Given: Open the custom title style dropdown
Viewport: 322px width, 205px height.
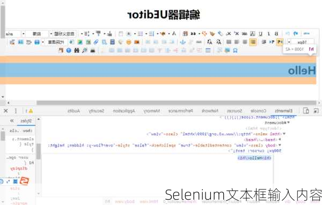Looking at the screenshot, I should tap(63, 34).
